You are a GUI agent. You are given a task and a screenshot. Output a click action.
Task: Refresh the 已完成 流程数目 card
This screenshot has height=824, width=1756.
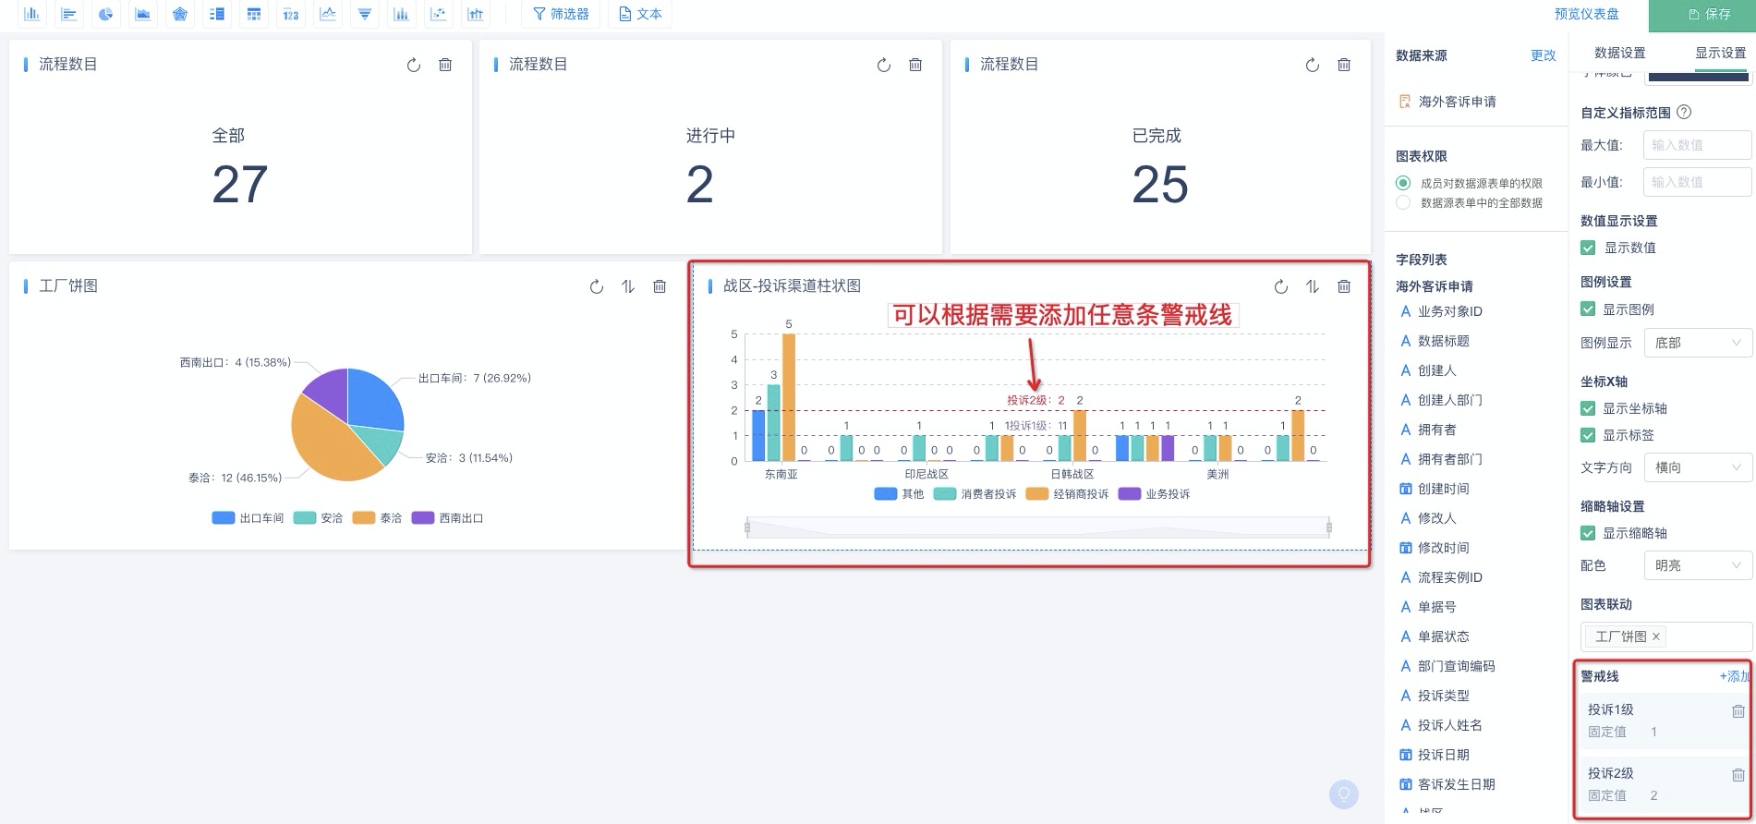(x=1313, y=65)
